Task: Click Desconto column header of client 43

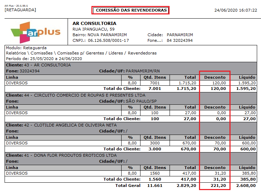Action: 215,77
